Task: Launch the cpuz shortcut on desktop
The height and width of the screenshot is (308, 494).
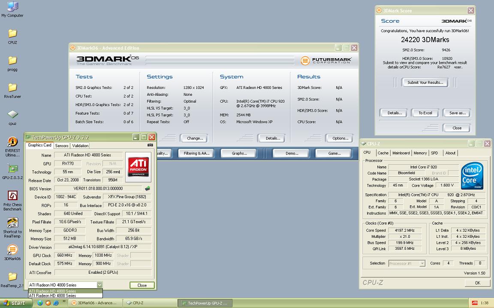Action: click(12, 118)
